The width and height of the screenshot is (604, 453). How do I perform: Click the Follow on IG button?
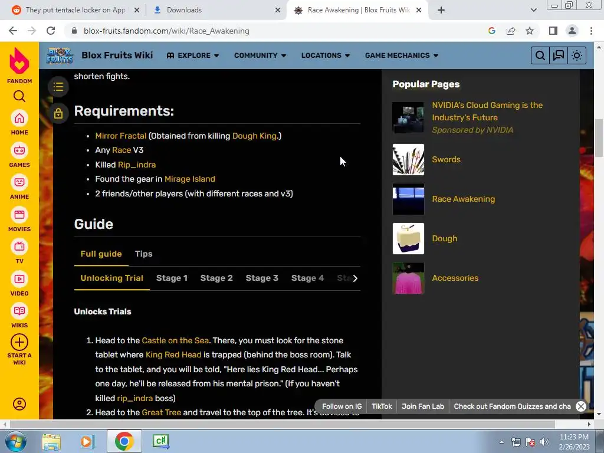(x=342, y=406)
